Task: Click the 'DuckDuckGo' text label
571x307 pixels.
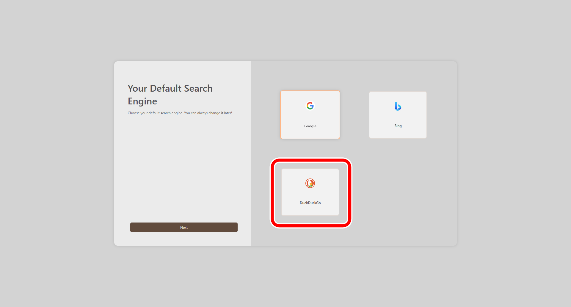Action: point(310,203)
